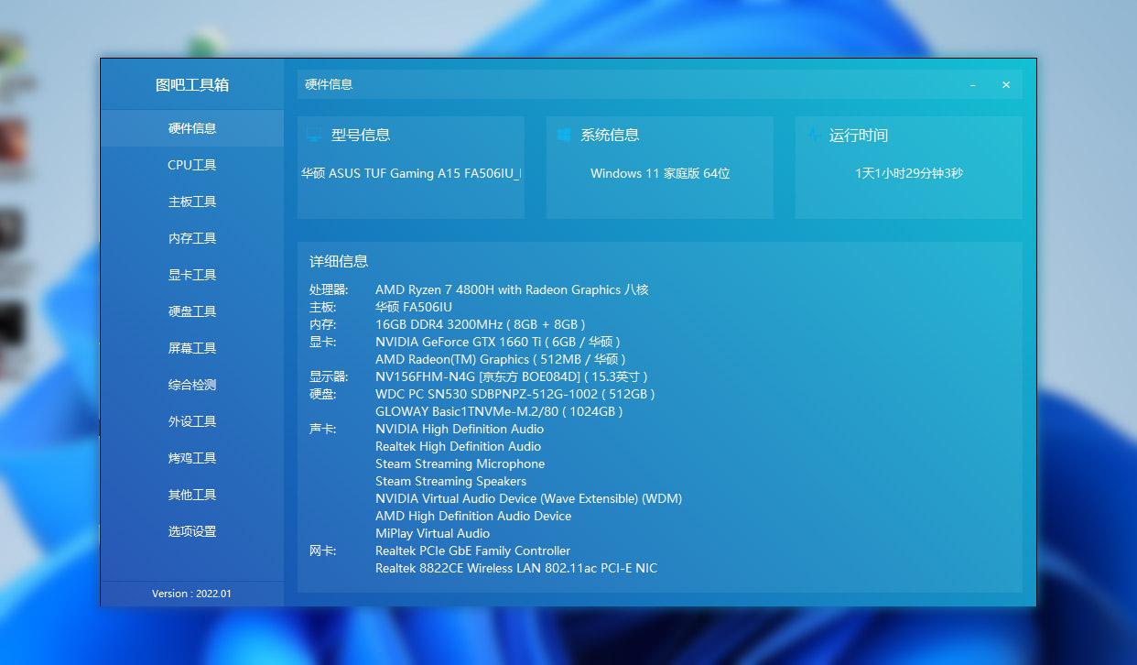Choose 外设工具 in the sidebar
The width and height of the screenshot is (1137, 665).
coord(192,421)
